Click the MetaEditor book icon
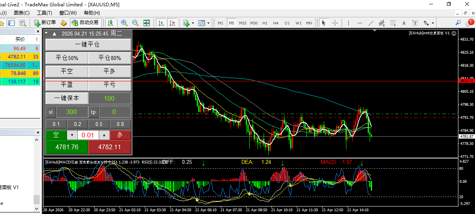 64,23
